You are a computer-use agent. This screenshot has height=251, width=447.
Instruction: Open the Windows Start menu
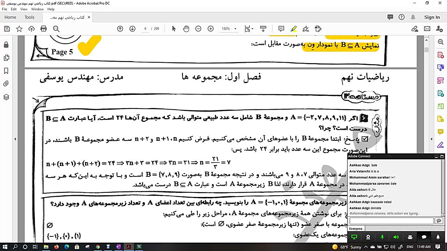pyautogui.click(x=5, y=247)
